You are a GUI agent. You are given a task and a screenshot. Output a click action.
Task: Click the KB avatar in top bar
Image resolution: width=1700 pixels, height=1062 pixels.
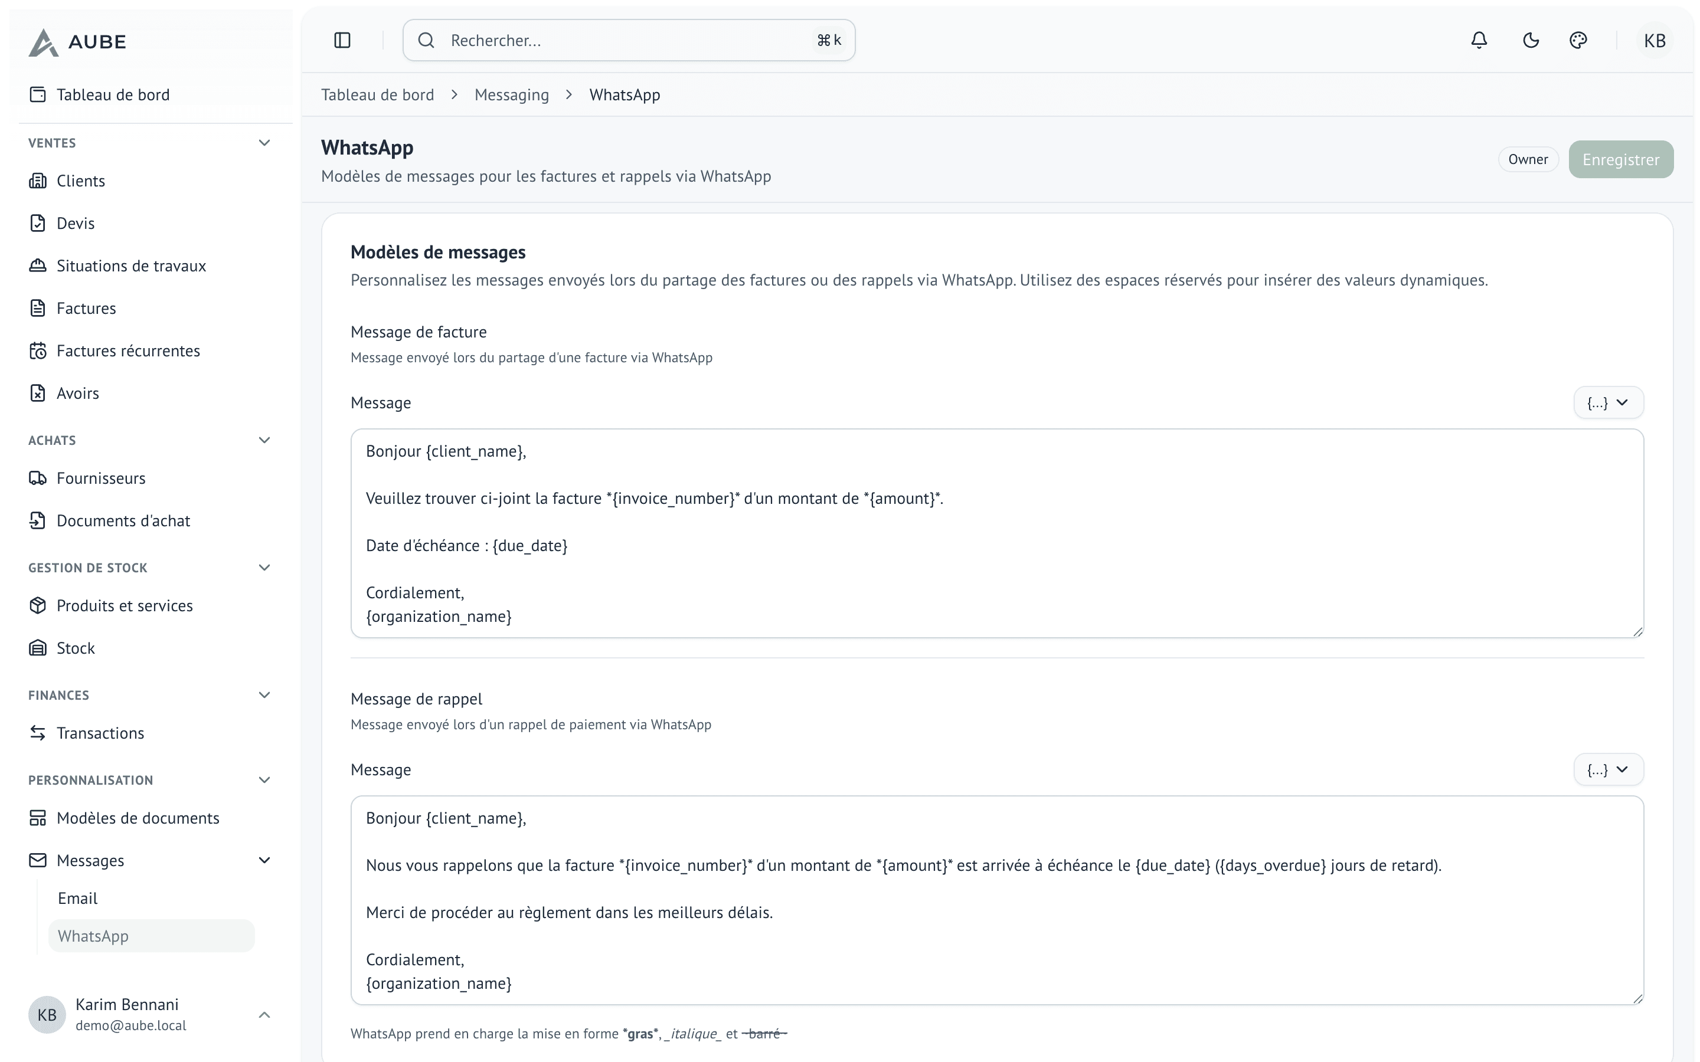pos(1655,40)
